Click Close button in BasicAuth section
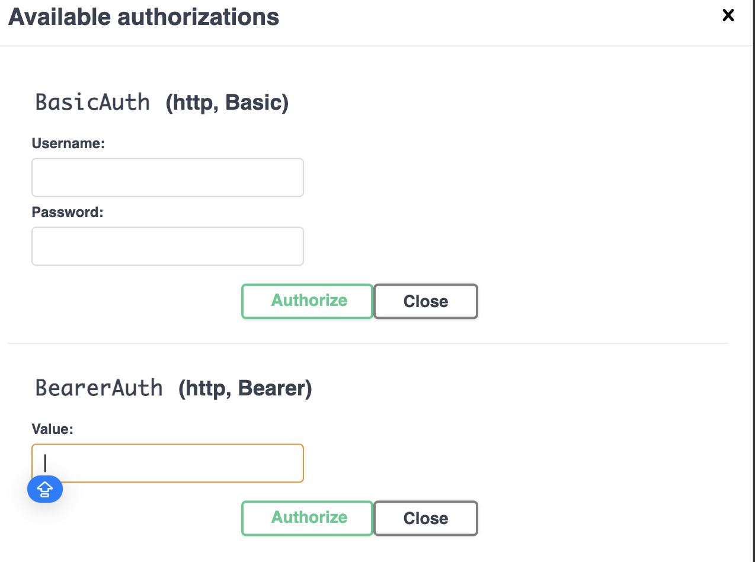Viewport: 755px width, 562px height. coord(426,301)
